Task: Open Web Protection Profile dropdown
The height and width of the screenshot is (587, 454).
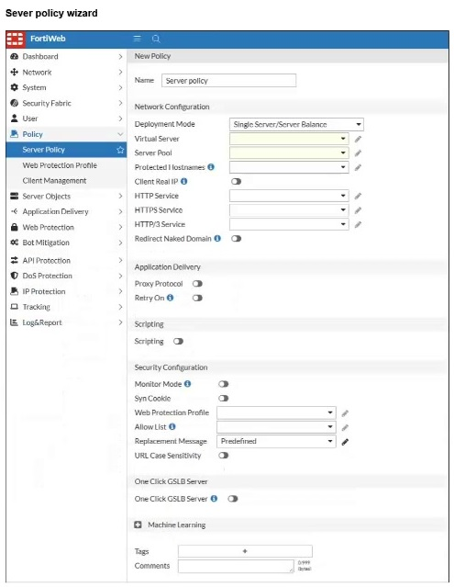Action: (276, 412)
